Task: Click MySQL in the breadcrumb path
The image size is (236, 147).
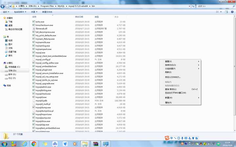Action: pyautogui.click(x=61, y=6)
